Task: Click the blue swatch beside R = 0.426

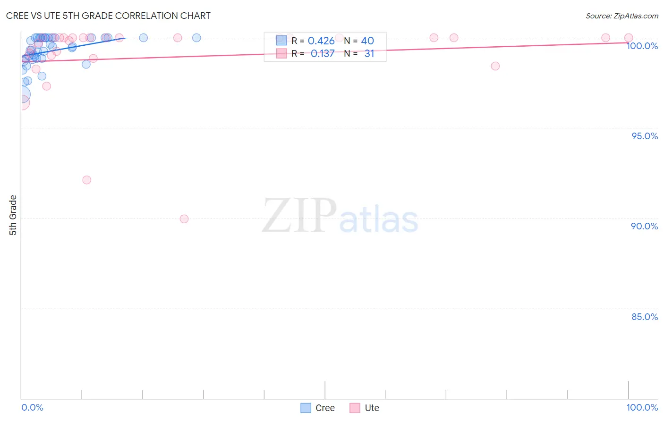Action: pos(281,41)
